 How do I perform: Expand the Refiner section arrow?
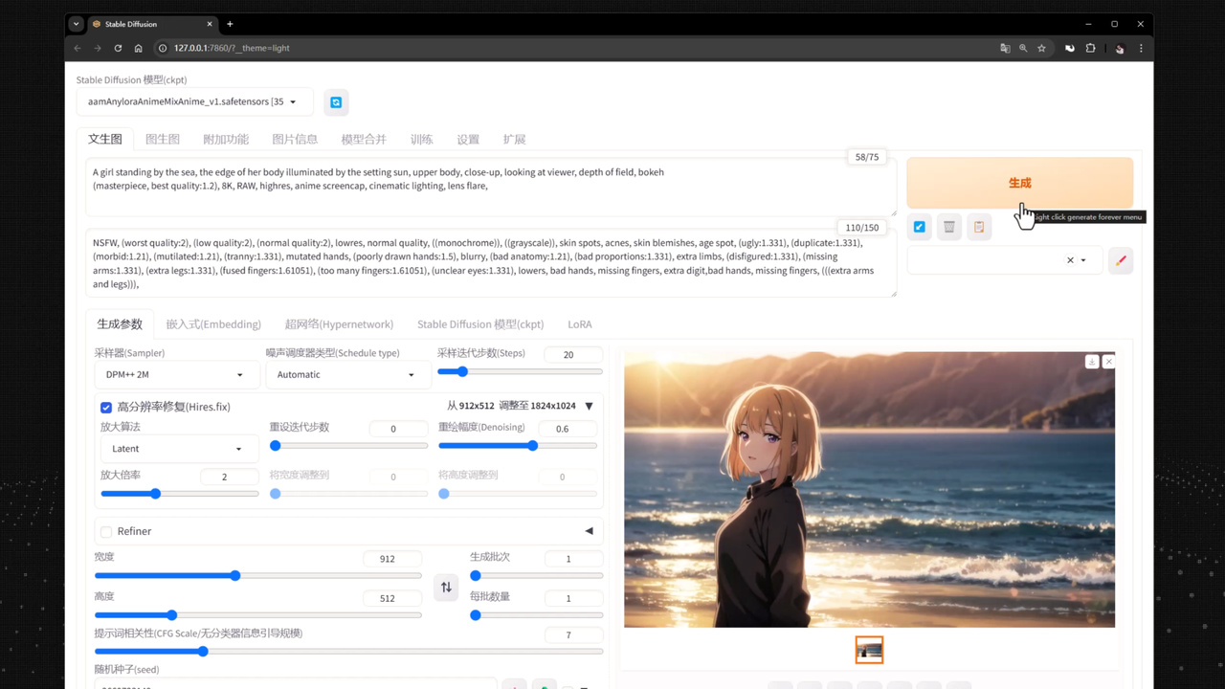589,531
